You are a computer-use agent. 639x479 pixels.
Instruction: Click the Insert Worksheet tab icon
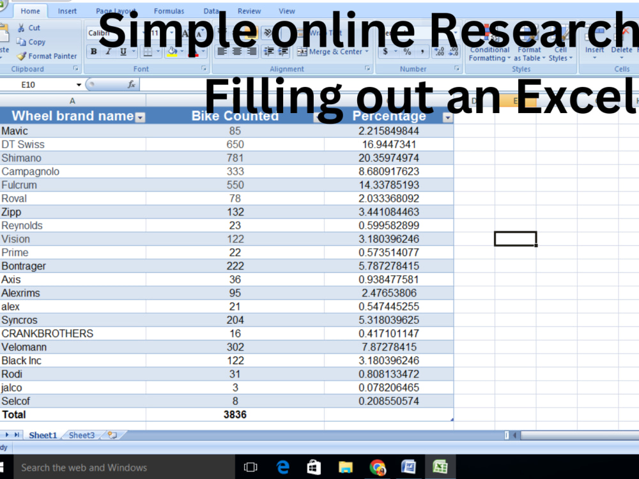(x=112, y=435)
